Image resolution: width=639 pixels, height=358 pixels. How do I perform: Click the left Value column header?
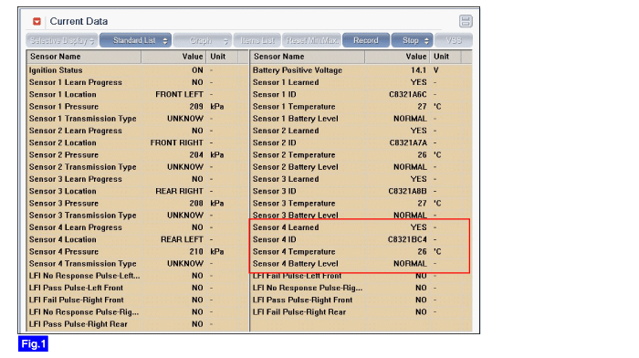[174, 57]
